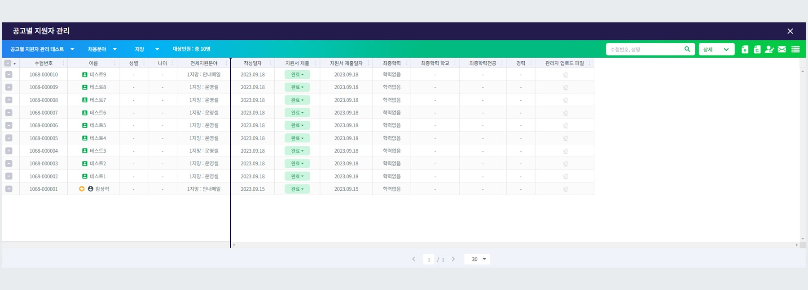Image resolution: width=808 pixels, height=290 pixels.
Task: Click the list view icon in the toolbar
Action: (x=795, y=49)
